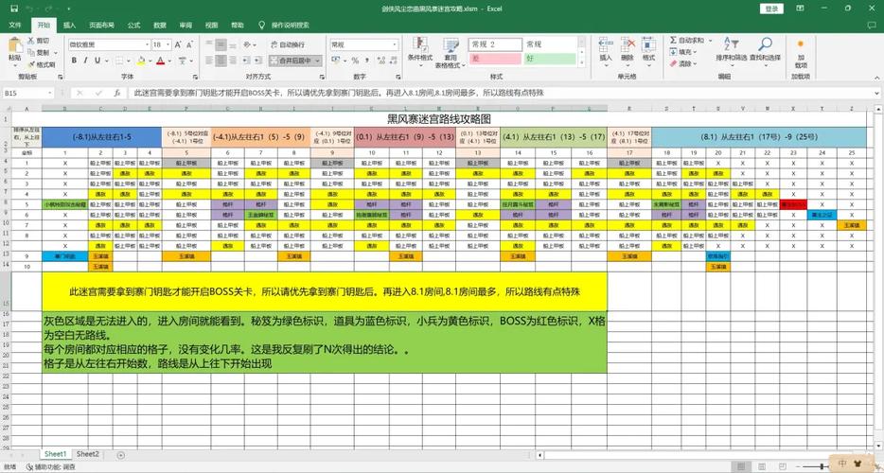Click the Save icon in title bar
Screen dimensions: 884x473
pyautogui.click(x=13, y=9)
